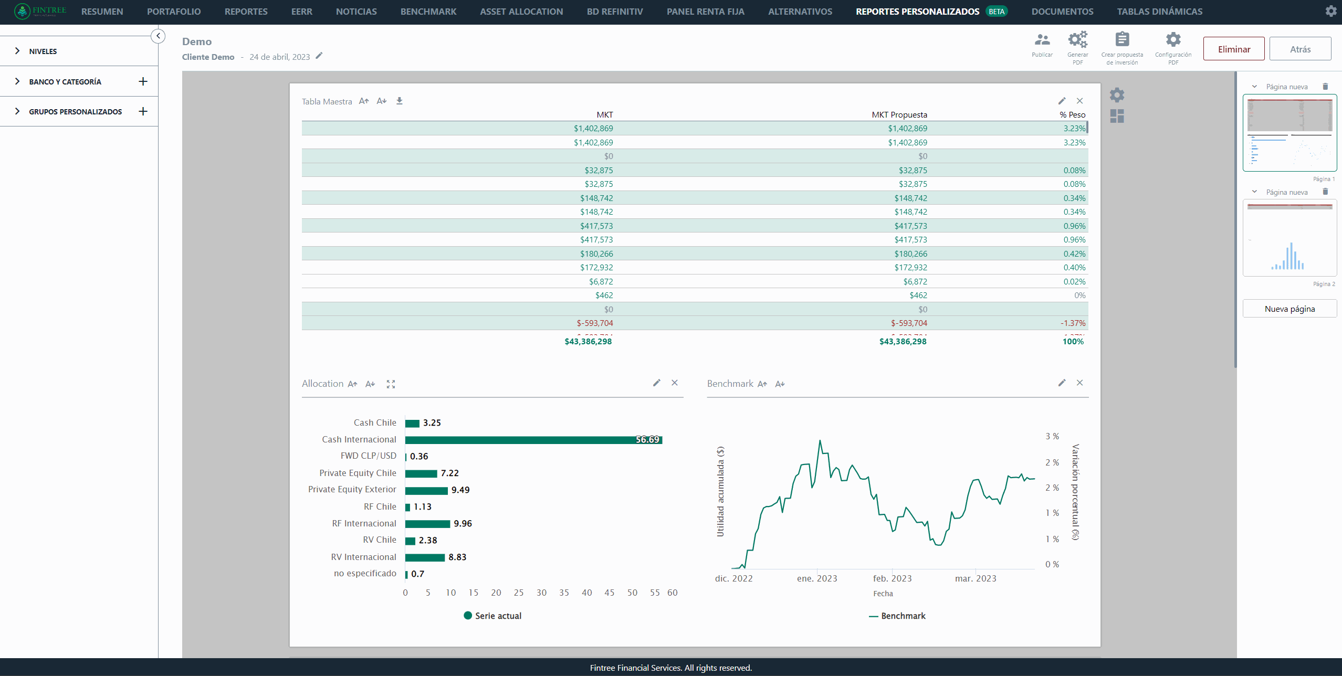
Task: Open Crear propuesta de inversión clipboard icon
Action: coord(1122,40)
